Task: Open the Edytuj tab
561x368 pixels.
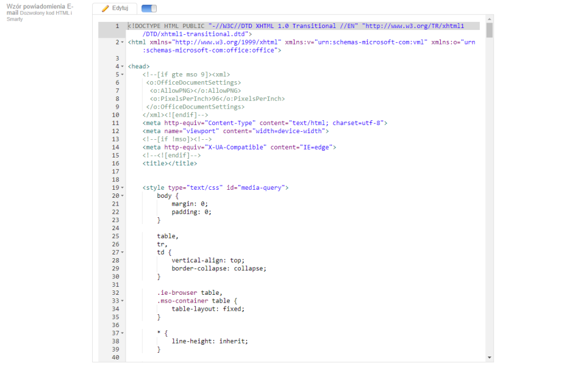Action: coord(115,9)
